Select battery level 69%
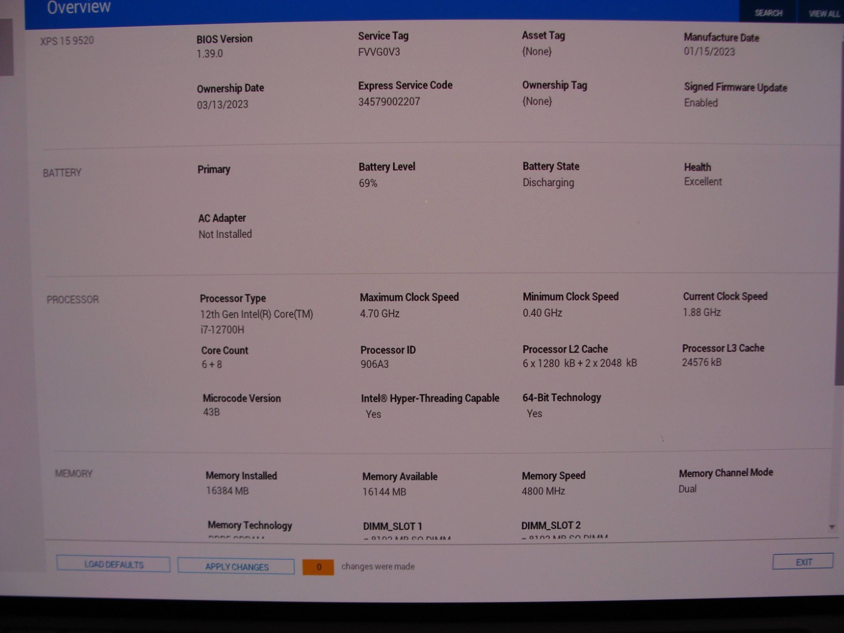Image resolution: width=844 pixels, height=633 pixels. click(x=368, y=183)
